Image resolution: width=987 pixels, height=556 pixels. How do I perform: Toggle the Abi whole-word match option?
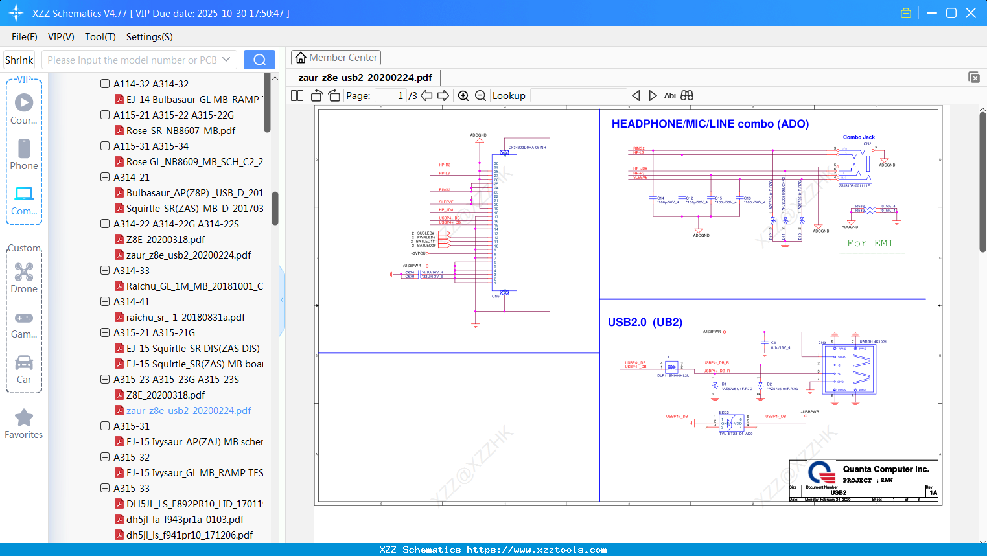click(669, 96)
